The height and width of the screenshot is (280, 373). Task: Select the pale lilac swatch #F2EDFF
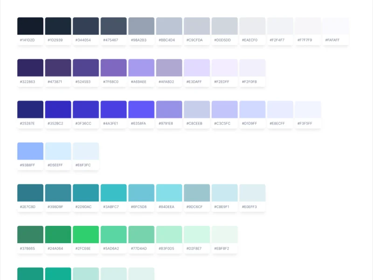[225, 68]
